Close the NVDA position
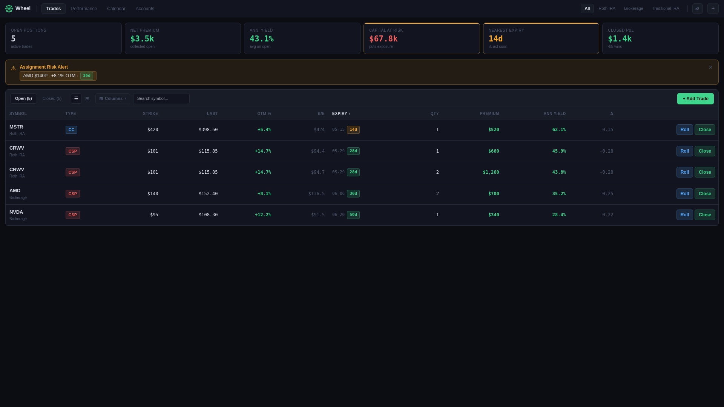Image resolution: width=724 pixels, height=407 pixels. click(x=705, y=215)
